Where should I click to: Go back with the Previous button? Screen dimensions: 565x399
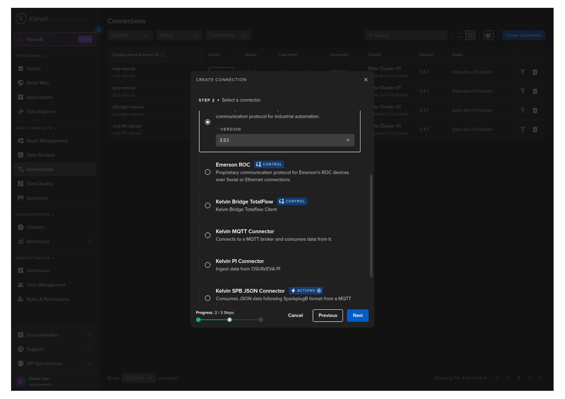point(327,316)
